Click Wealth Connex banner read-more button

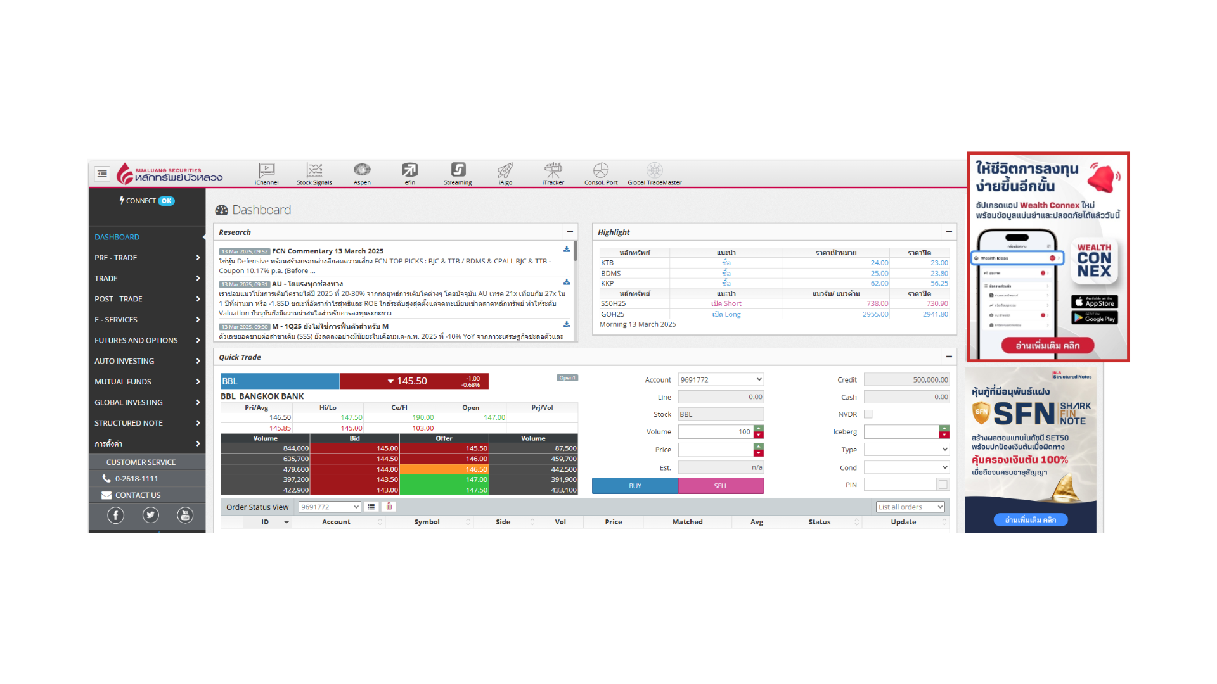point(1048,345)
